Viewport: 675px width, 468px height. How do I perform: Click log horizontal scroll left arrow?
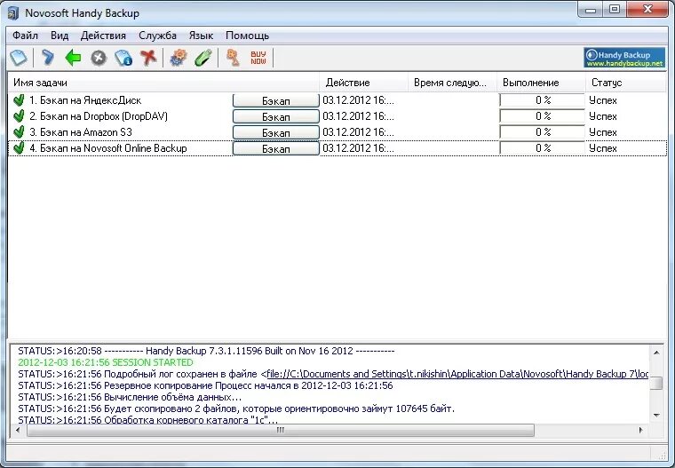click(x=18, y=430)
